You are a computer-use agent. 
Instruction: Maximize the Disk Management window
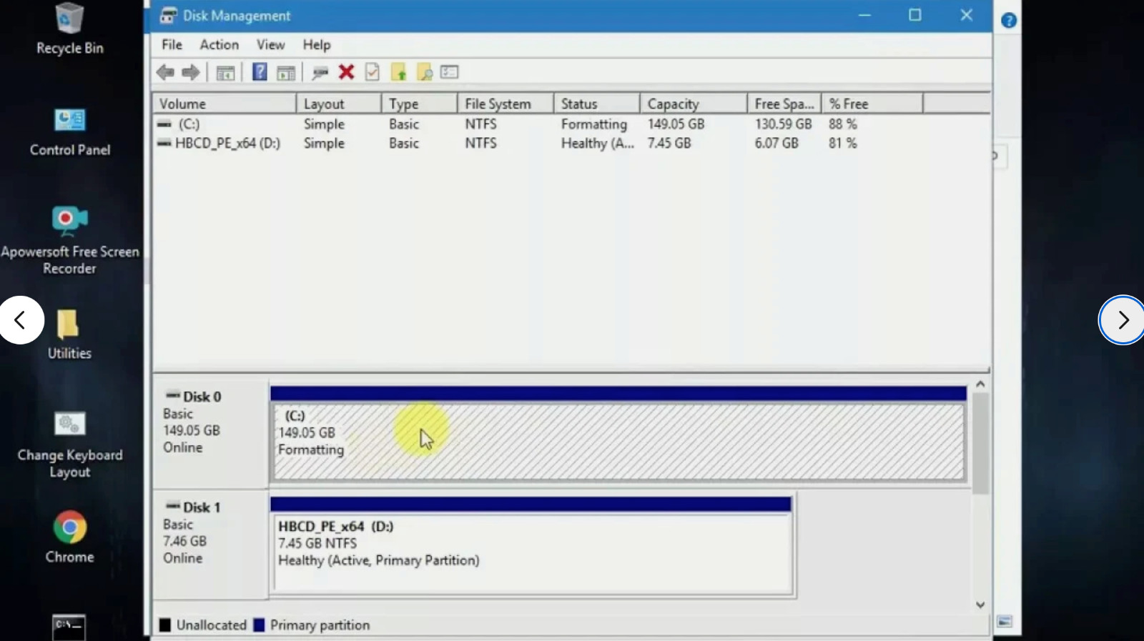pyautogui.click(x=915, y=15)
